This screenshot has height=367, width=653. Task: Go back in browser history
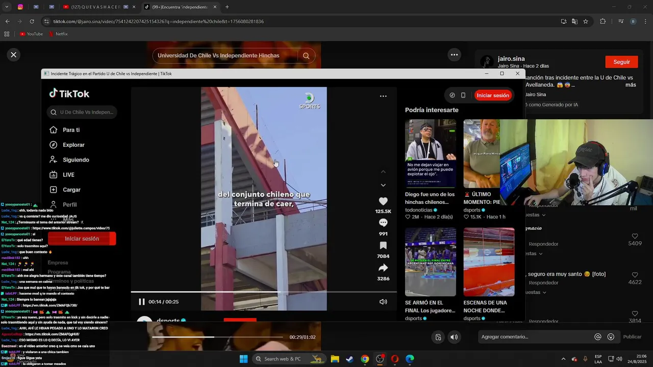point(7,21)
